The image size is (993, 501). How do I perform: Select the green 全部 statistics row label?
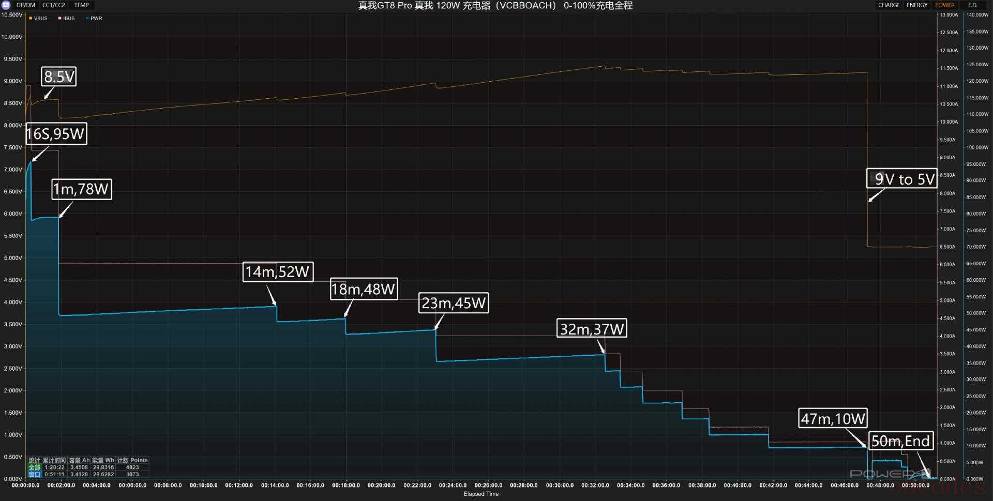tap(34, 467)
